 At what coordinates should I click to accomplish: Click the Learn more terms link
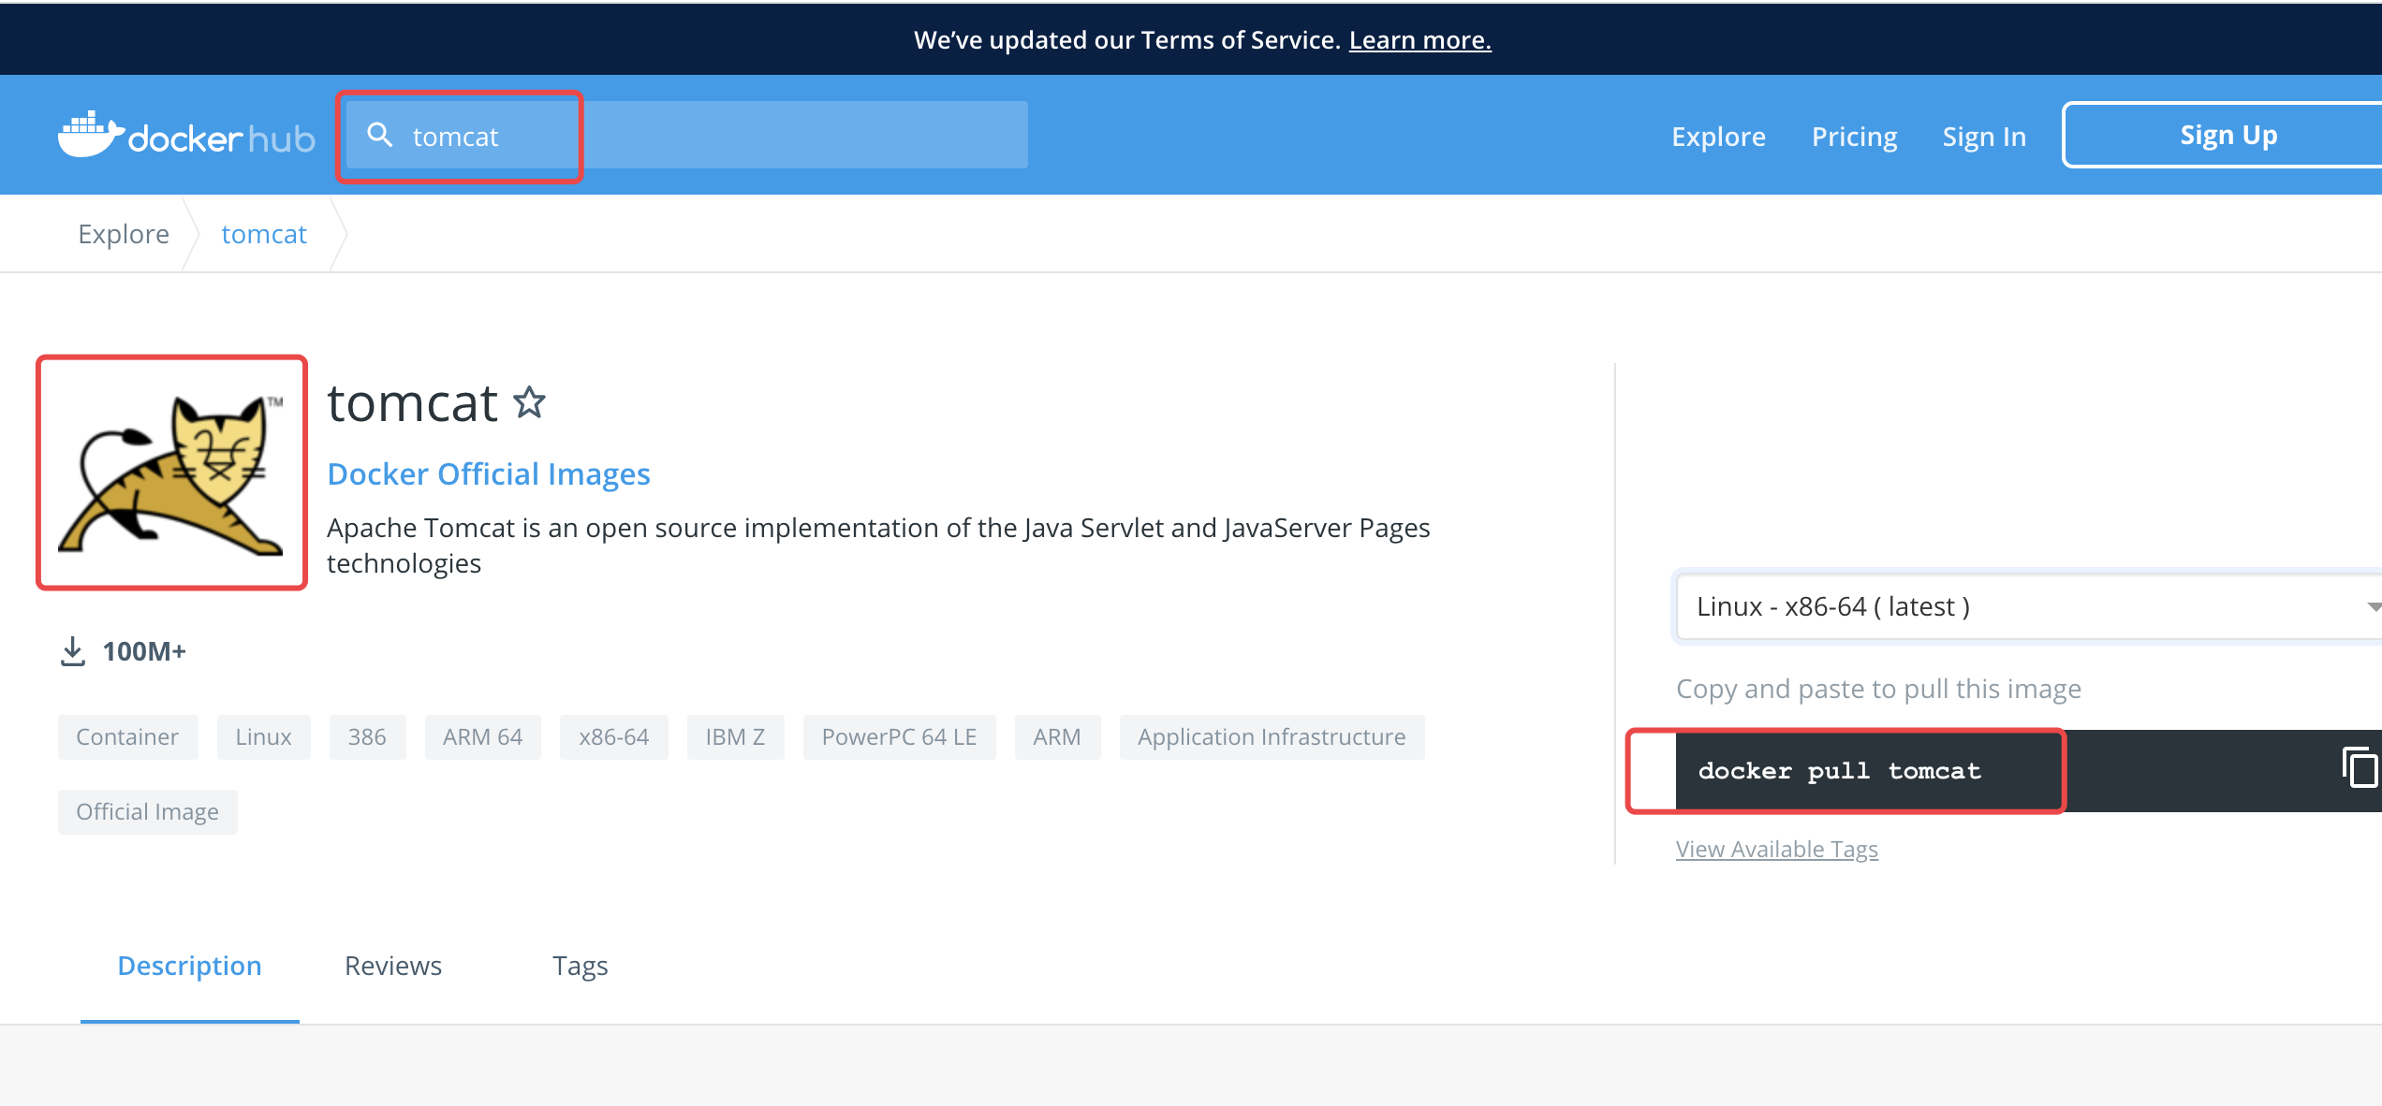point(1419,40)
